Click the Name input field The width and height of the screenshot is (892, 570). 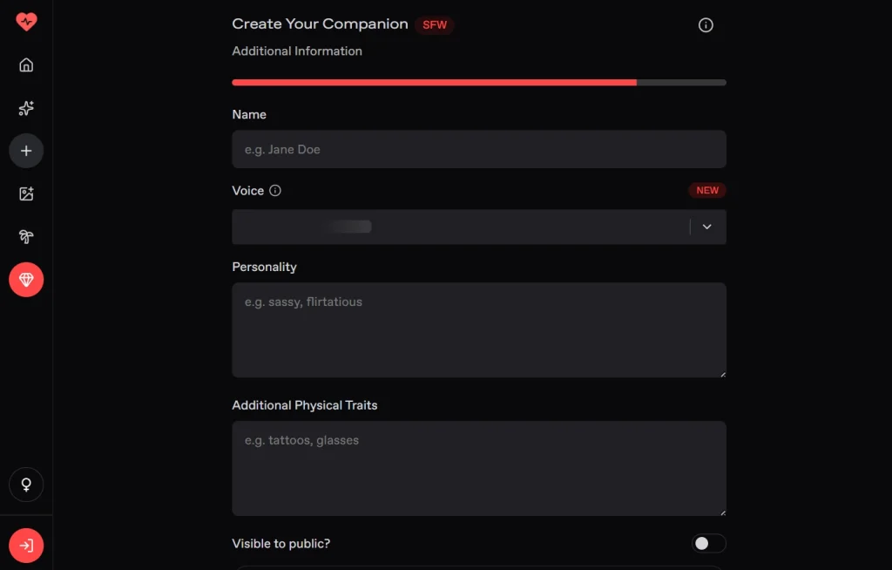[x=478, y=149]
